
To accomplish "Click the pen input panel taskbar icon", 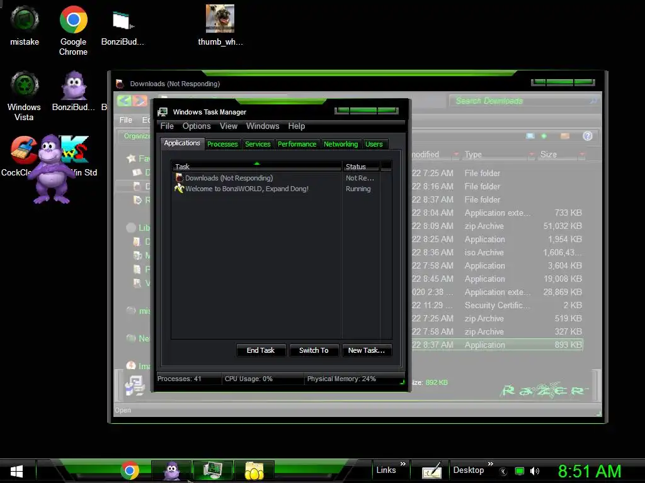I will pos(431,471).
